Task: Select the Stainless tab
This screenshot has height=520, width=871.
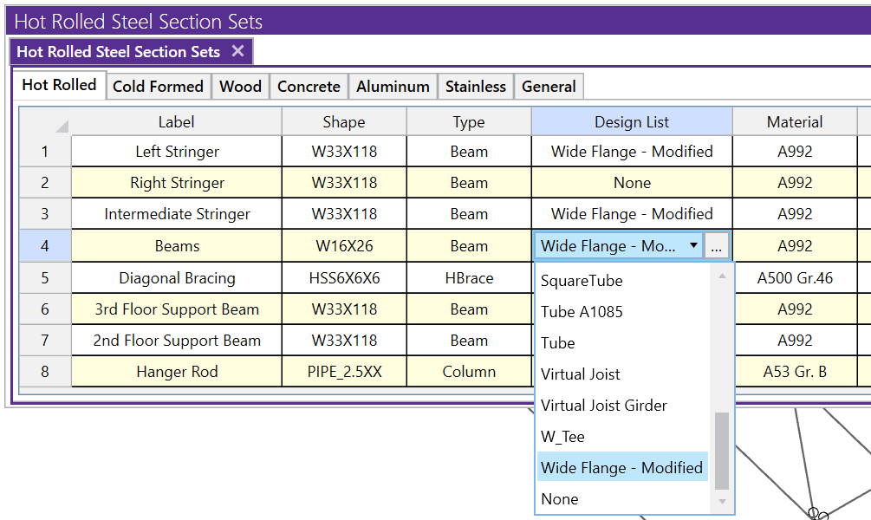Action: click(475, 86)
